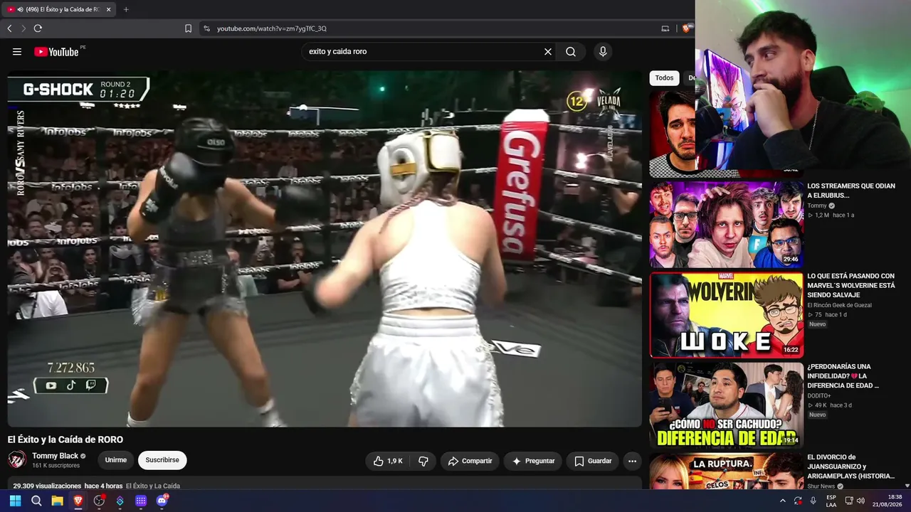Open thumbnail of Los Streamers que odian a ElRubius
911x512 pixels.
[x=727, y=225]
